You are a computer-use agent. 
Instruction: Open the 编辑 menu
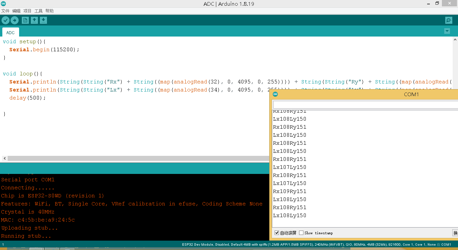click(16, 11)
